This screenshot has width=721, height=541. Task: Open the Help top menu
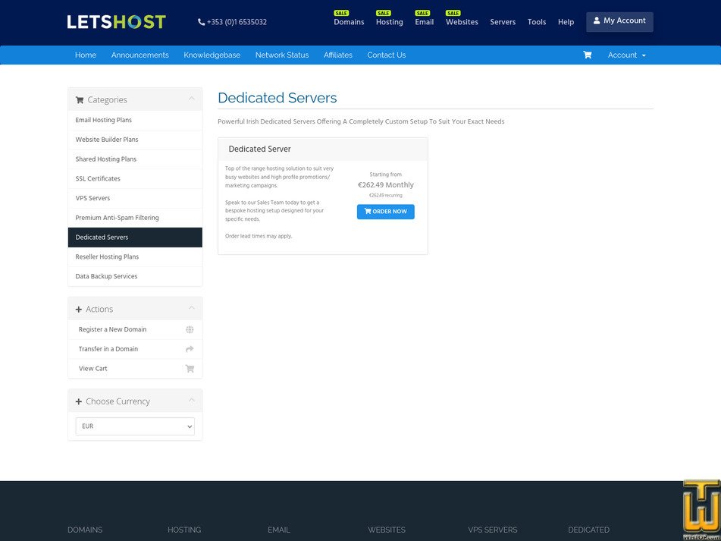click(566, 22)
